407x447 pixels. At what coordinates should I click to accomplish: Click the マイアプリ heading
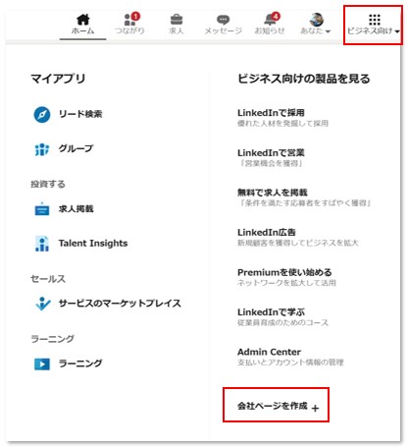pos(58,79)
